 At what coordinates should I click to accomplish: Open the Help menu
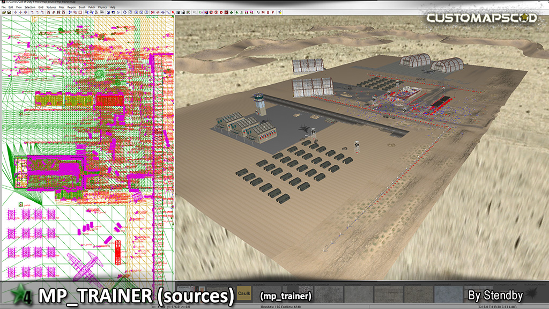(x=113, y=7)
